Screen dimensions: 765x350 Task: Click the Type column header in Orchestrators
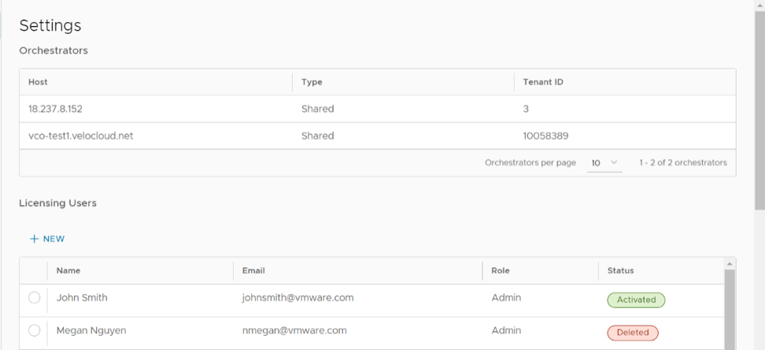(312, 82)
